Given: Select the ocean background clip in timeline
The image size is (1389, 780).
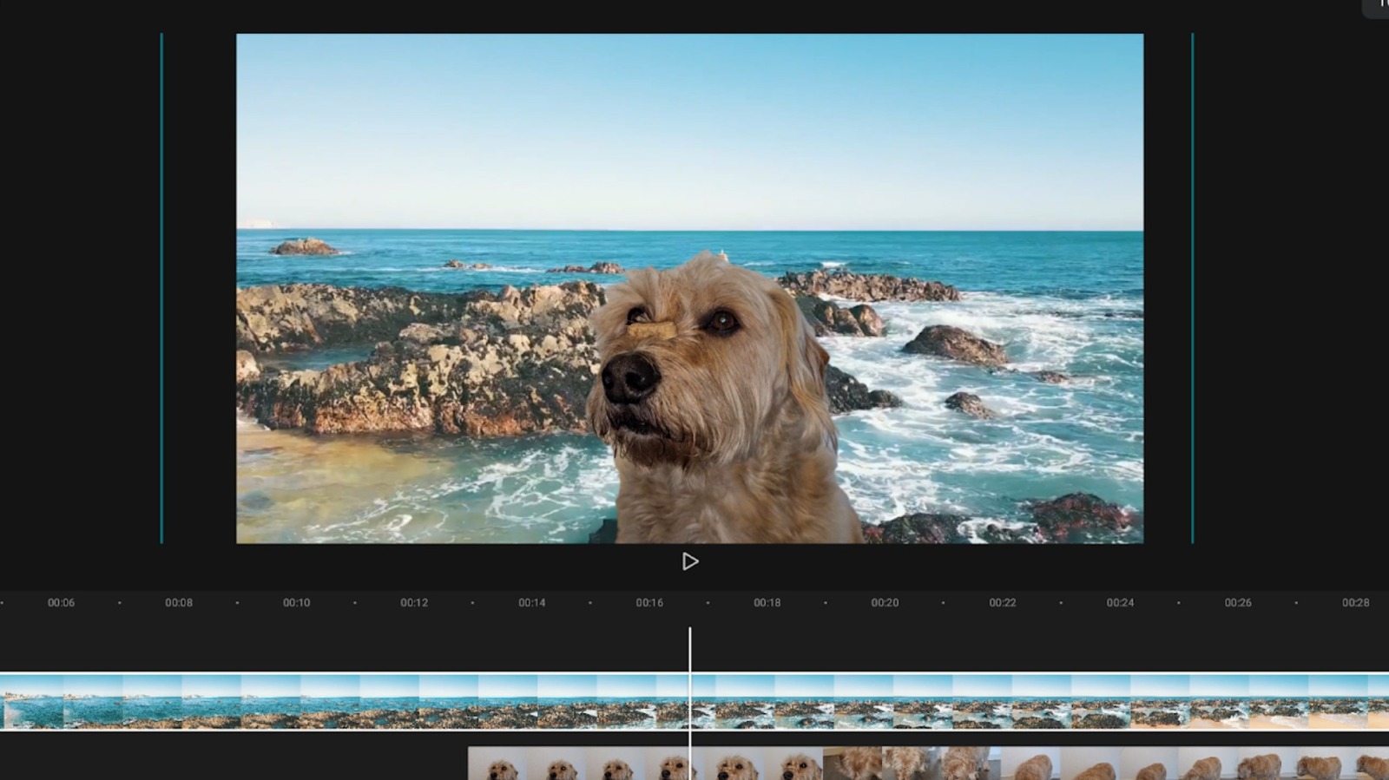Looking at the screenshot, I should pyautogui.click(x=347, y=702).
